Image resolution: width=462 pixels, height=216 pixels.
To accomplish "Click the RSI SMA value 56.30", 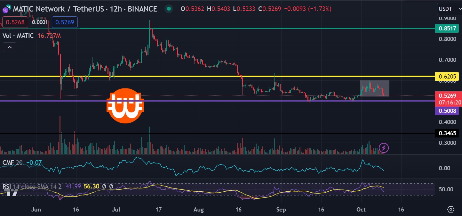I will [x=92, y=186].
